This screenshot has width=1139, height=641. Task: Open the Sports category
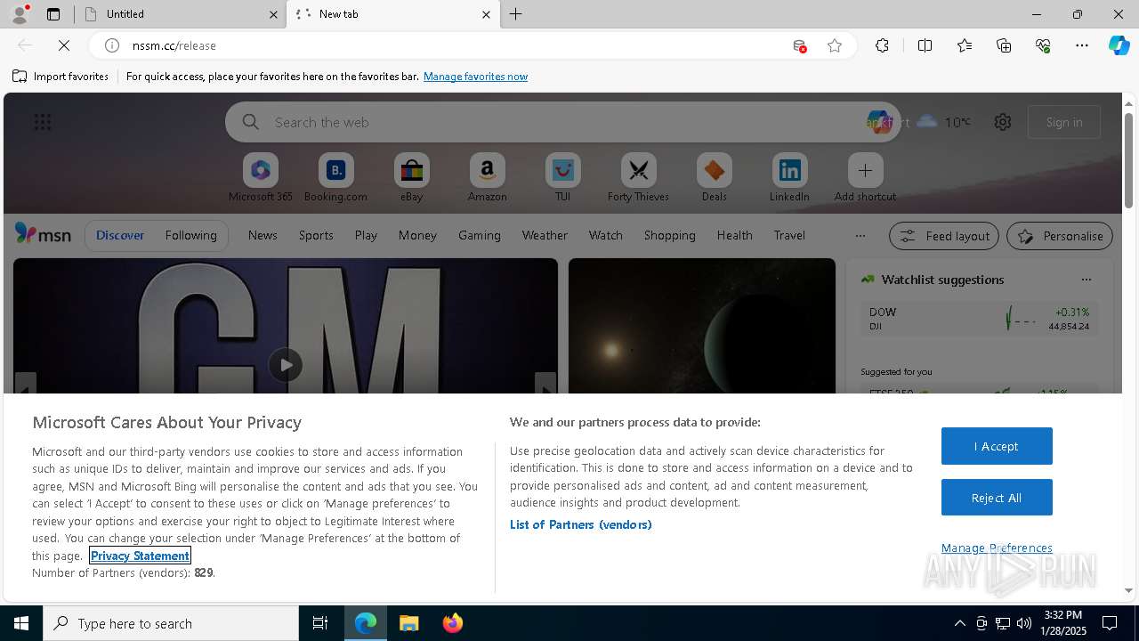[316, 235]
